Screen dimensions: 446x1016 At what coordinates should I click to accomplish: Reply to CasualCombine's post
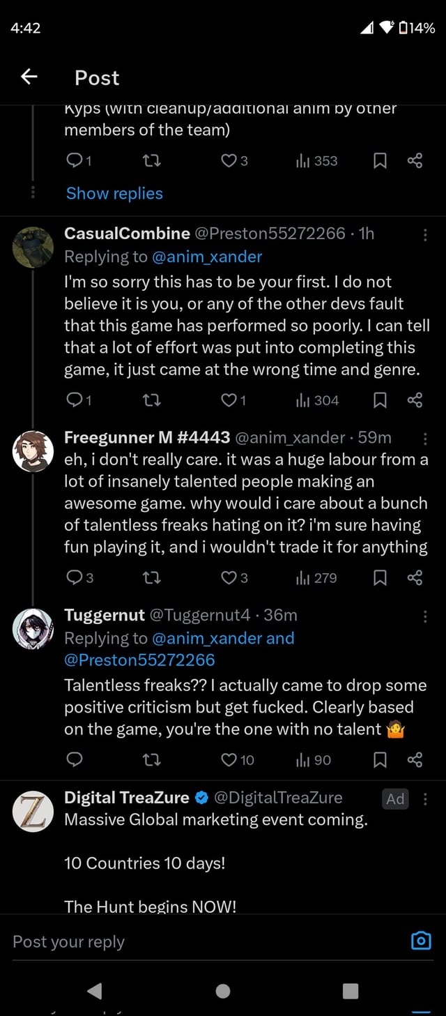[x=75, y=400]
